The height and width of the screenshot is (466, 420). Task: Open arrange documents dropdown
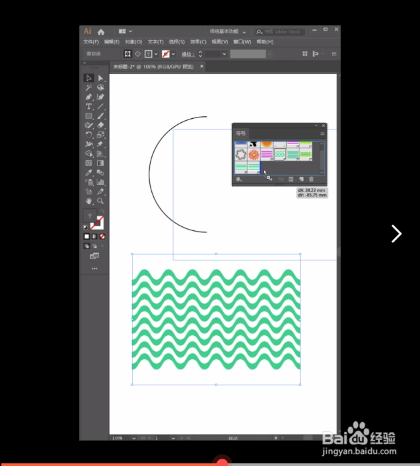coord(125,31)
